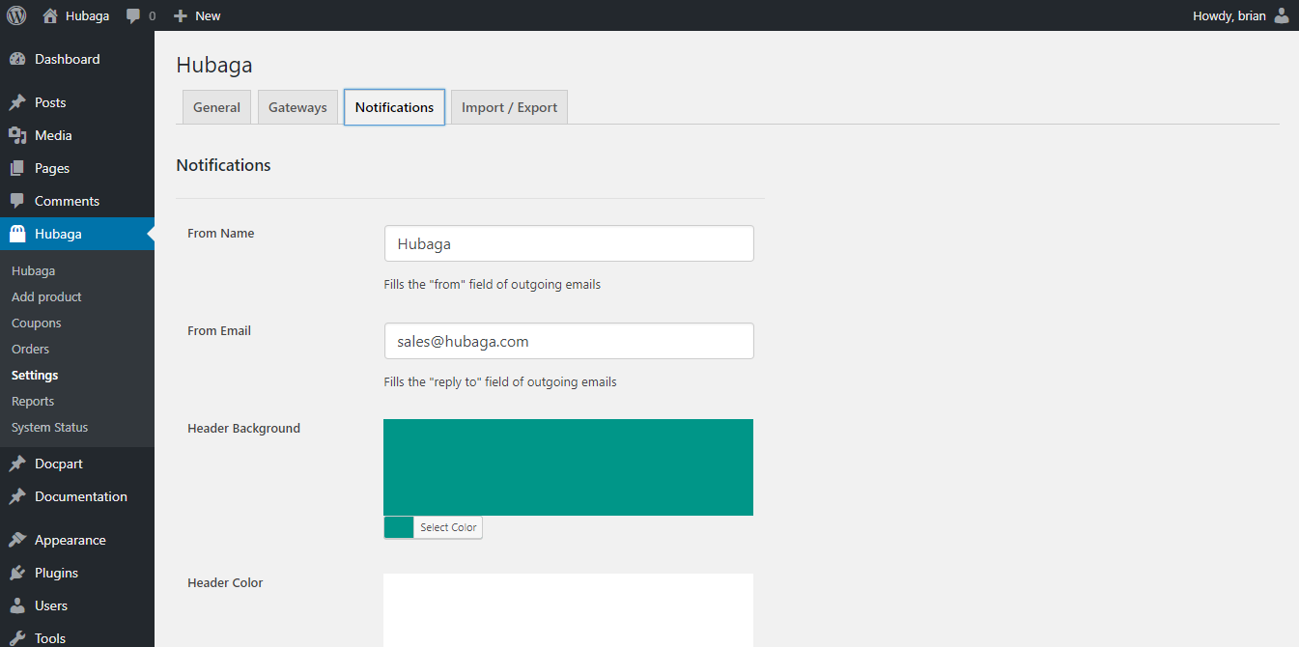This screenshot has width=1299, height=647.
Task: Go to Posts menu item
Action: point(77,102)
